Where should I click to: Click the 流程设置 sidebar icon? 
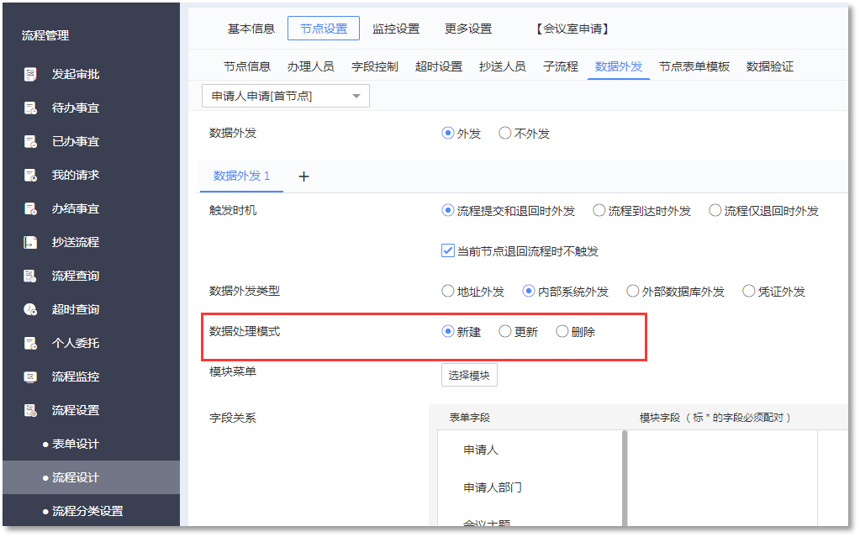coord(30,410)
